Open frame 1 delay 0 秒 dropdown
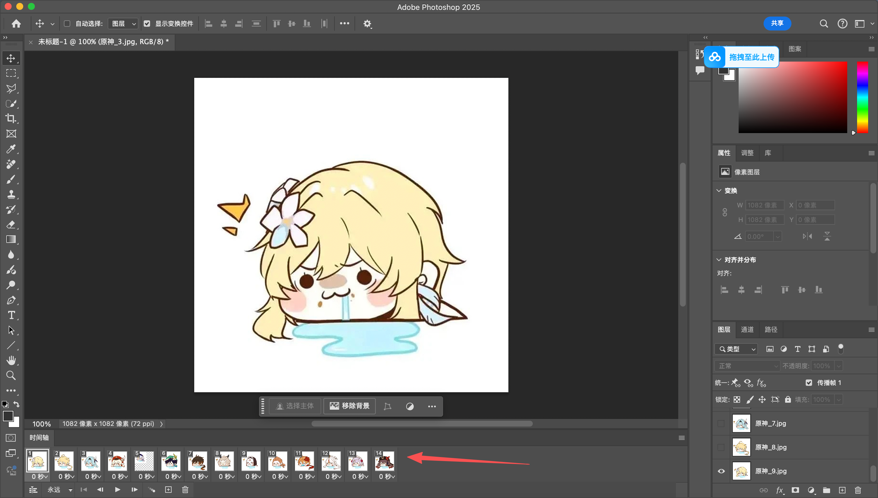Screen dimensions: 878x498 click(39, 476)
